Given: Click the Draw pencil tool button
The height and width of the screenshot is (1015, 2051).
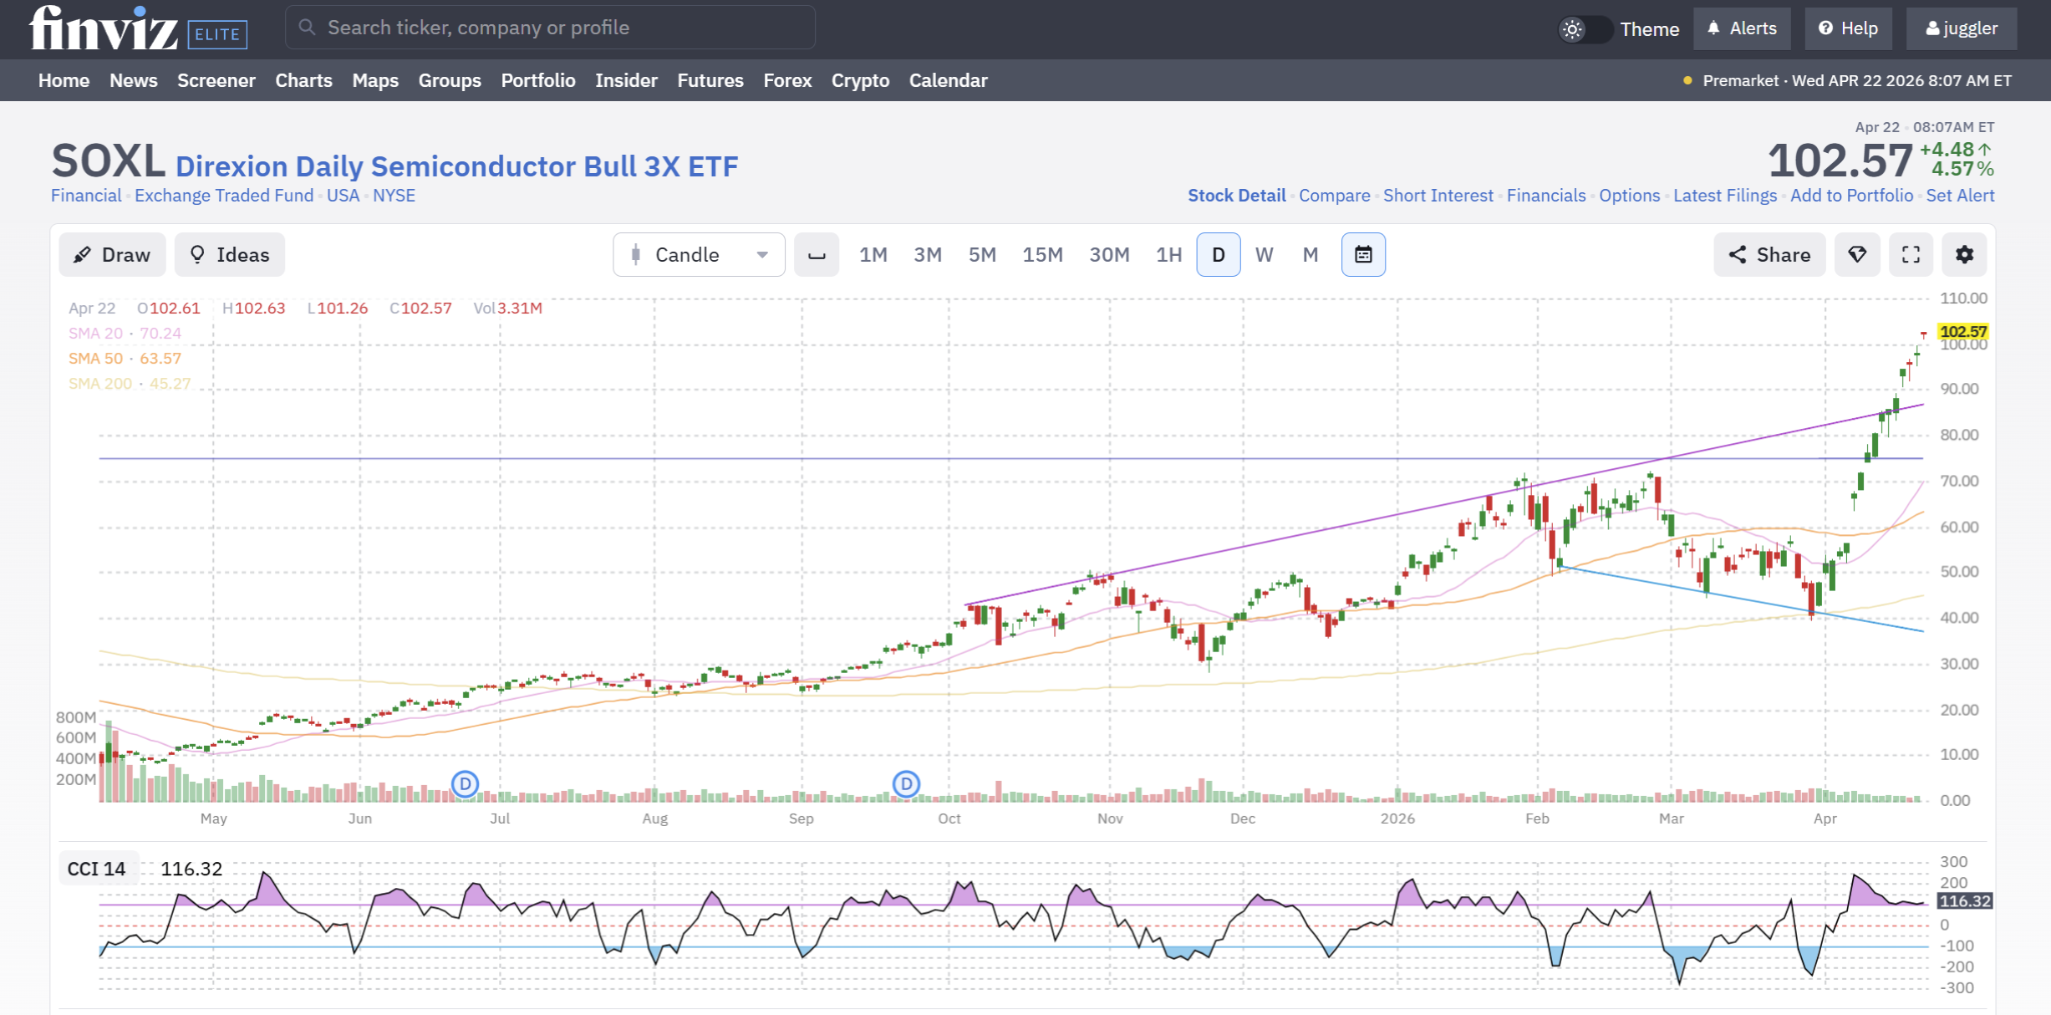Looking at the screenshot, I should pos(112,255).
